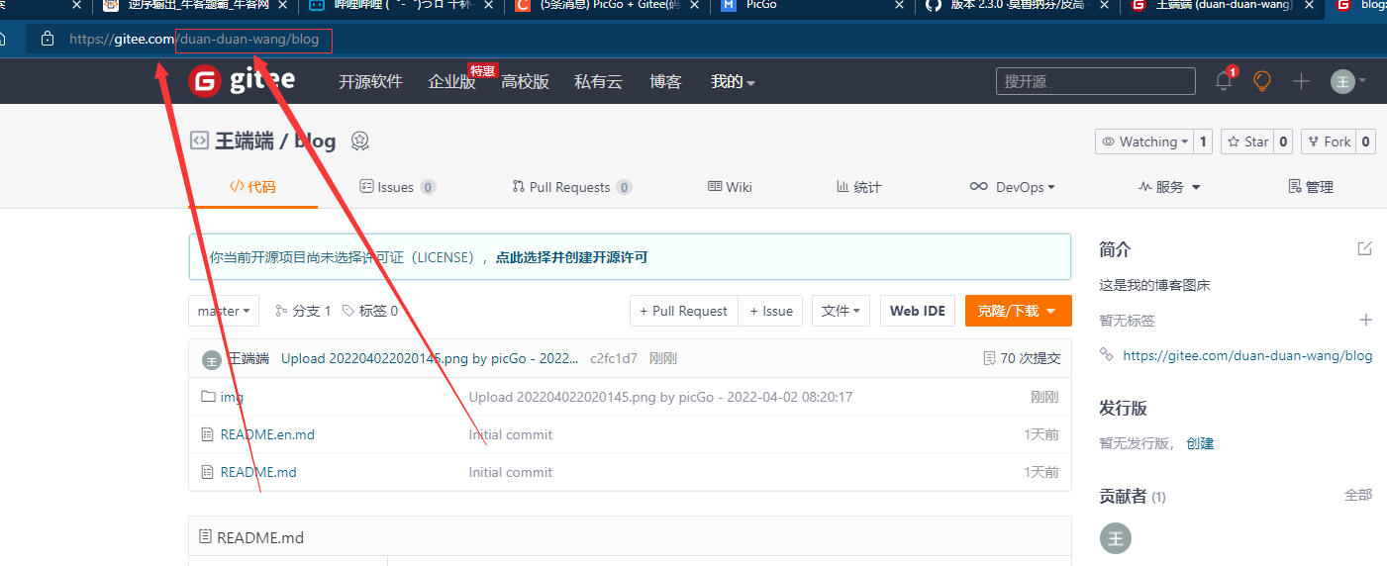Screen dimensions: 1387x566
Task: Click the committer avatar in the commit row
Action: coord(212,359)
